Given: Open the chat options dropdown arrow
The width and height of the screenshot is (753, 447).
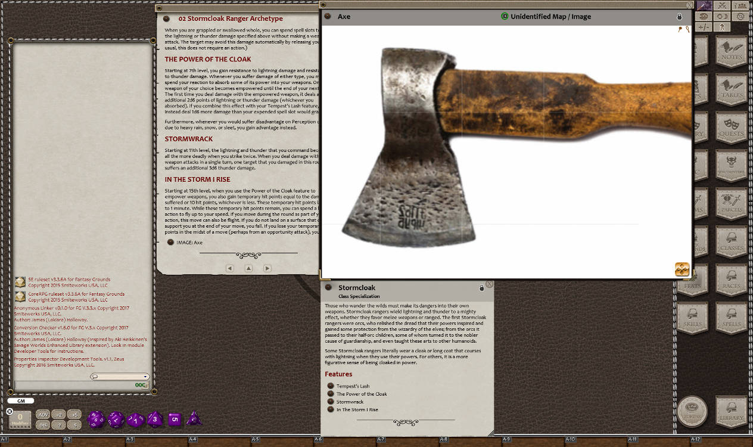Looking at the screenshot, I should (145, 377).
